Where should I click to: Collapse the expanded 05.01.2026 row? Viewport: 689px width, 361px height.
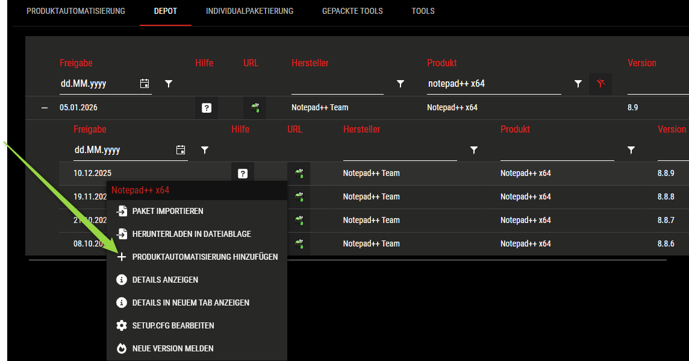pos(44,108)
